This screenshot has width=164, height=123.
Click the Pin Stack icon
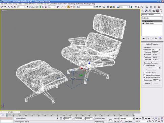tap(144, 38)
